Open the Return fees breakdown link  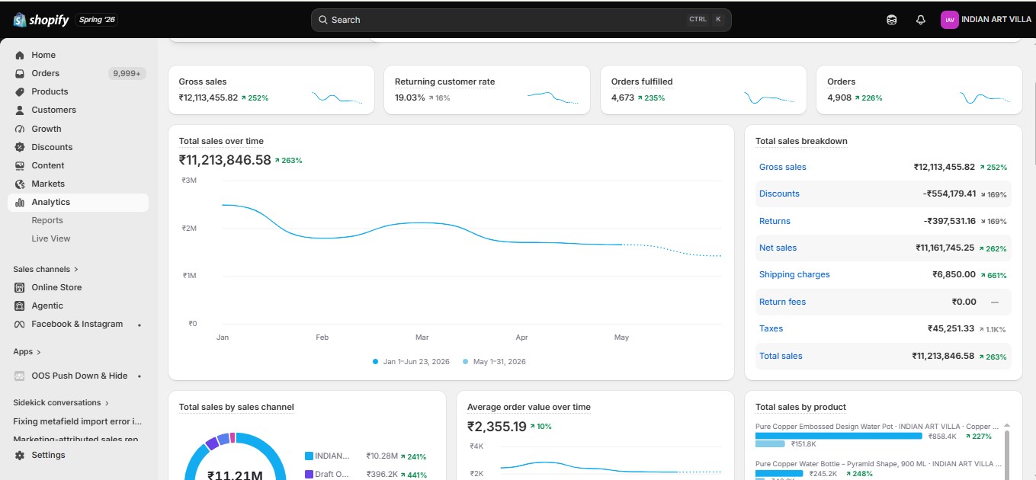click(x=782, y=302)
